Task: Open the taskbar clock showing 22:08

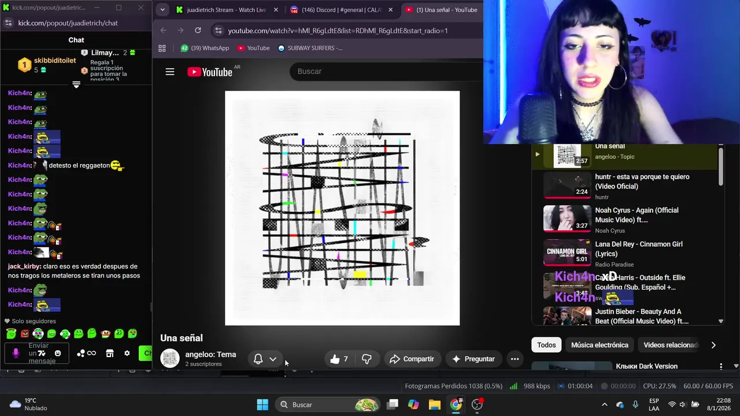Action: point(719,404)
